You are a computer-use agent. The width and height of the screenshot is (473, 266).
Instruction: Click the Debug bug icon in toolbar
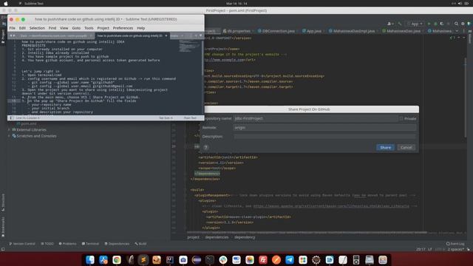pyautogui.click(x=435, y=24)
